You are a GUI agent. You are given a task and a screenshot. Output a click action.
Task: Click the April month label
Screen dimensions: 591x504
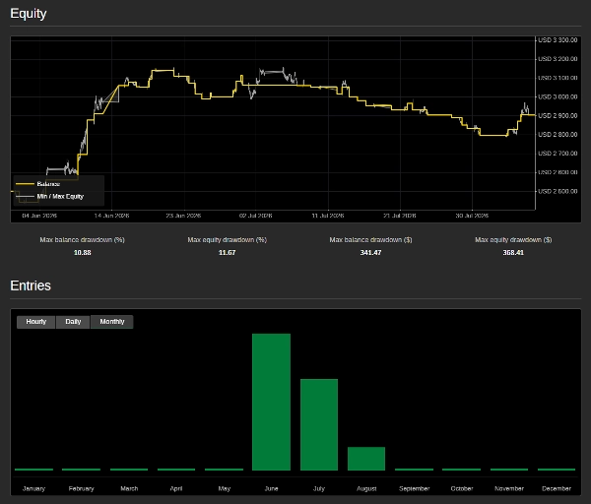coord(176,488)
